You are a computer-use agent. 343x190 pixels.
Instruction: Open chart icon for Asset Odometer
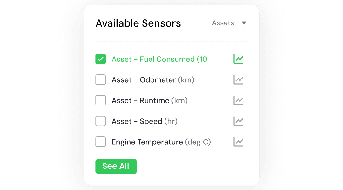238,79
